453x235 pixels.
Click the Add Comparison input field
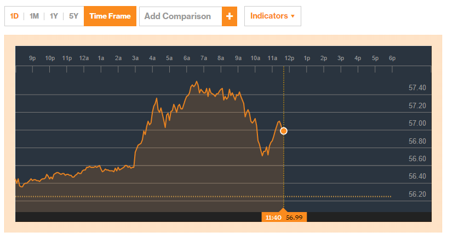(x=181, y=16)
